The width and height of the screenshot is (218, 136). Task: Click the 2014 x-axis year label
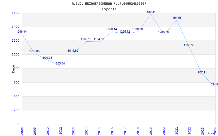[86, 131]
